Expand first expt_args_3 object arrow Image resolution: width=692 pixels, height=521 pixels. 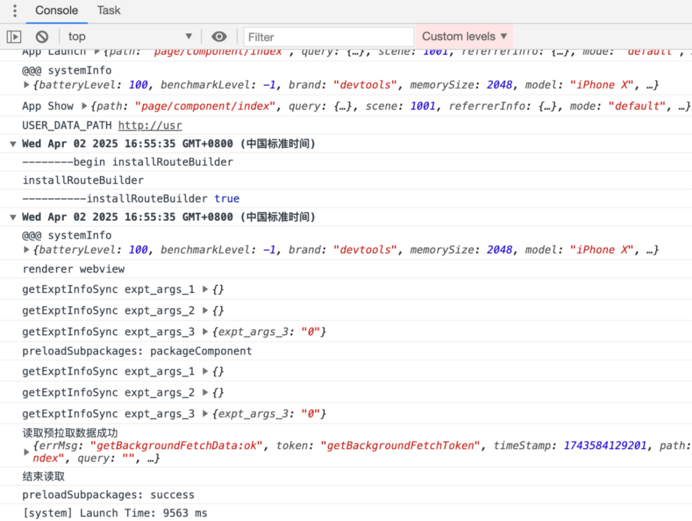tap(205, 332)
